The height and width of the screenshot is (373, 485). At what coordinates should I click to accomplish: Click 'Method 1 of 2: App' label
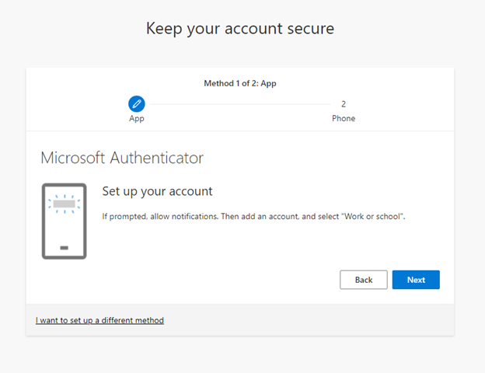click(x=240, y=83)
